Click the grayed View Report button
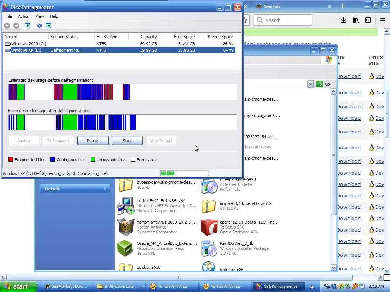This screenshot has width=390, height=292. pos(161,141)
